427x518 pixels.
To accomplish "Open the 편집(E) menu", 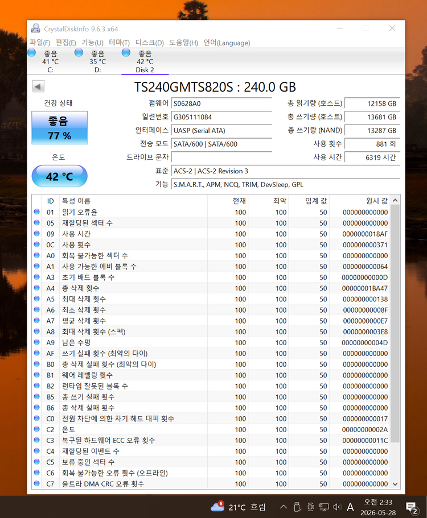I will click(66, 43).
